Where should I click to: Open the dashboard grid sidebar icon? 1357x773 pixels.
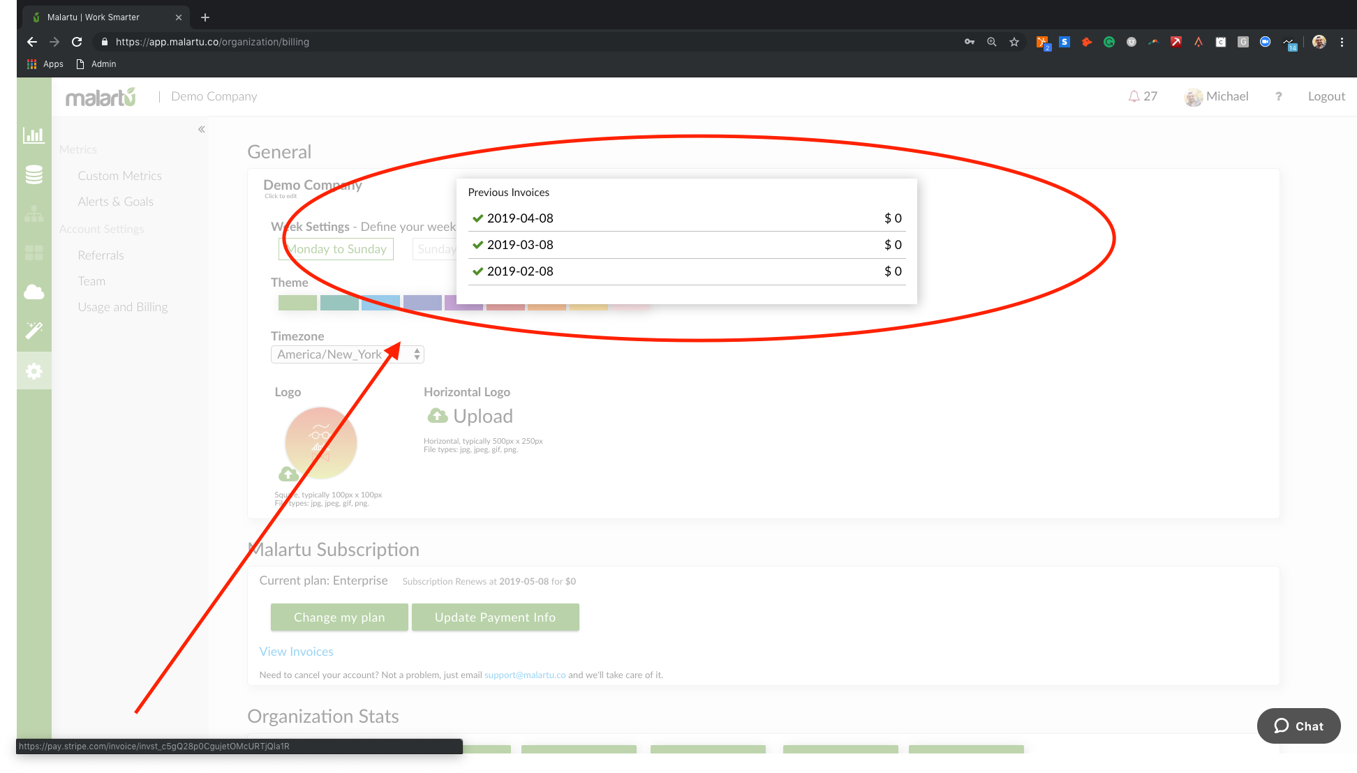click(34, 253)
